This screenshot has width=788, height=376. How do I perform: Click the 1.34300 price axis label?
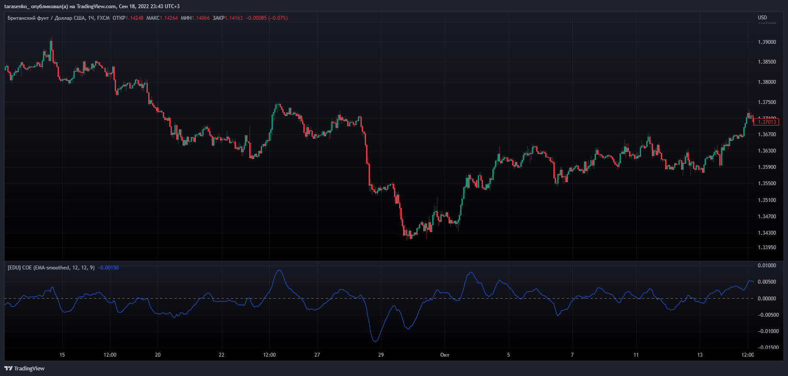point(767,233)
